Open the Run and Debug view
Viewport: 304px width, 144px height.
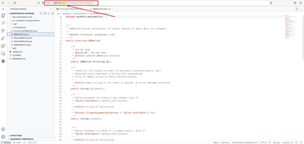3,38
